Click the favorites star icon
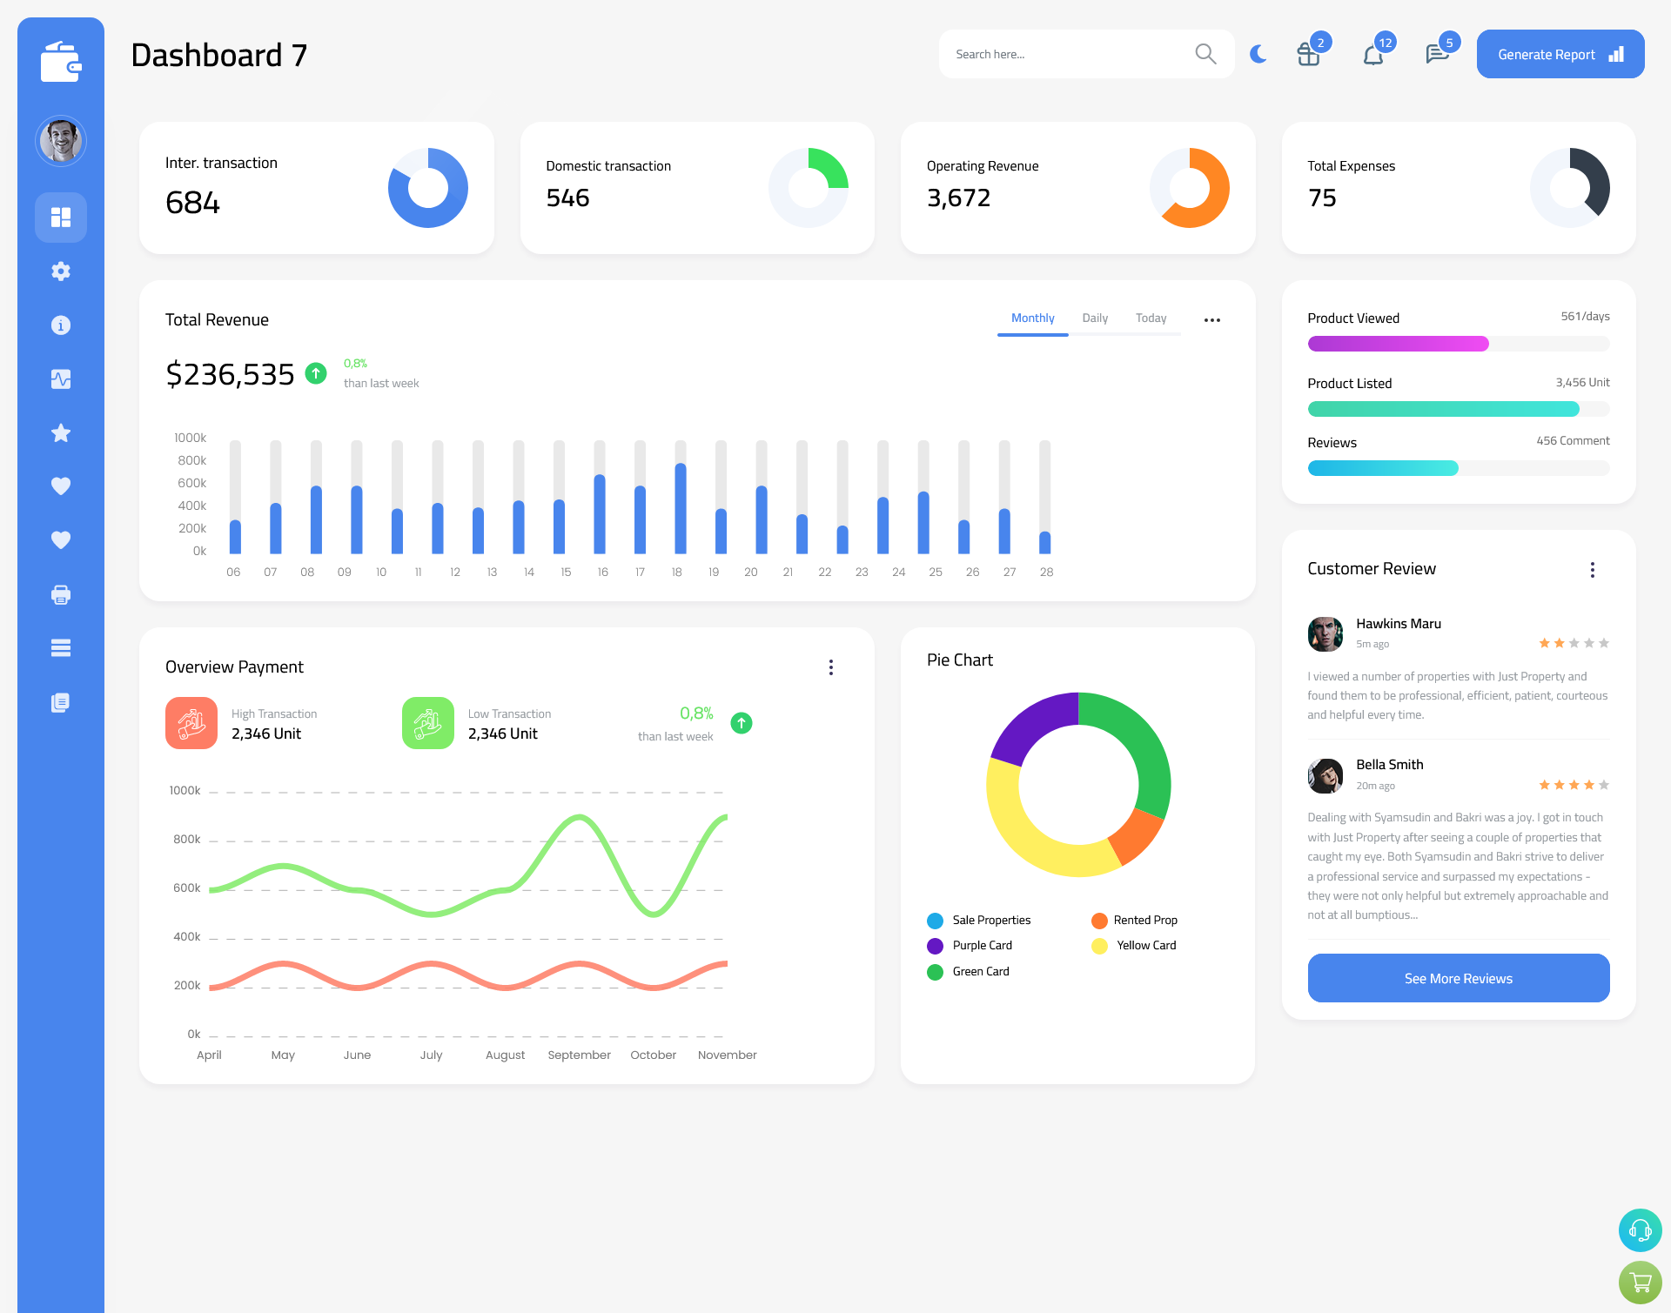1671x1313 pixels. (x=61, y=432)
